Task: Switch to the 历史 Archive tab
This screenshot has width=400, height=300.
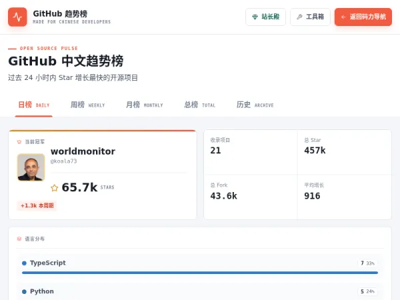Action: coord(255,105)
